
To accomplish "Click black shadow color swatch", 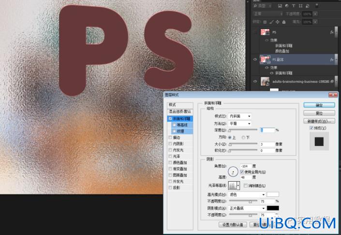I will (x=273, y=208).
